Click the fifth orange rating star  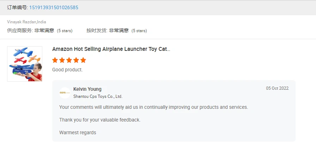pyautogui.click(x=83, y=60)
